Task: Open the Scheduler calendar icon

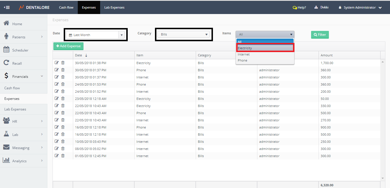Action: [6, 50]
